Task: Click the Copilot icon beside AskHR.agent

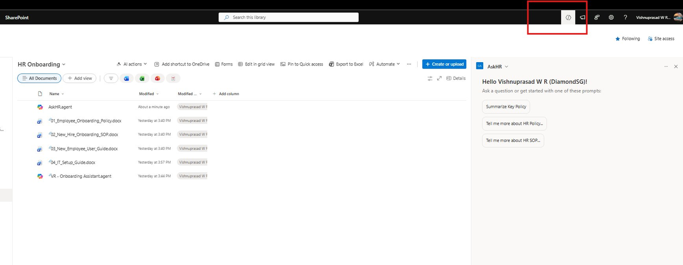Action: click(x=40, y=107)
